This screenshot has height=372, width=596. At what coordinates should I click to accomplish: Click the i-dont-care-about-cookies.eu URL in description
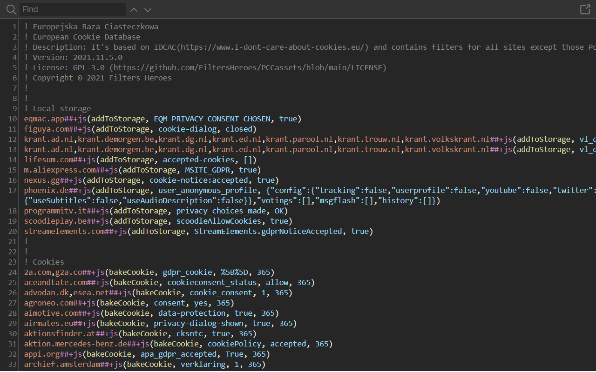[274, 47]
